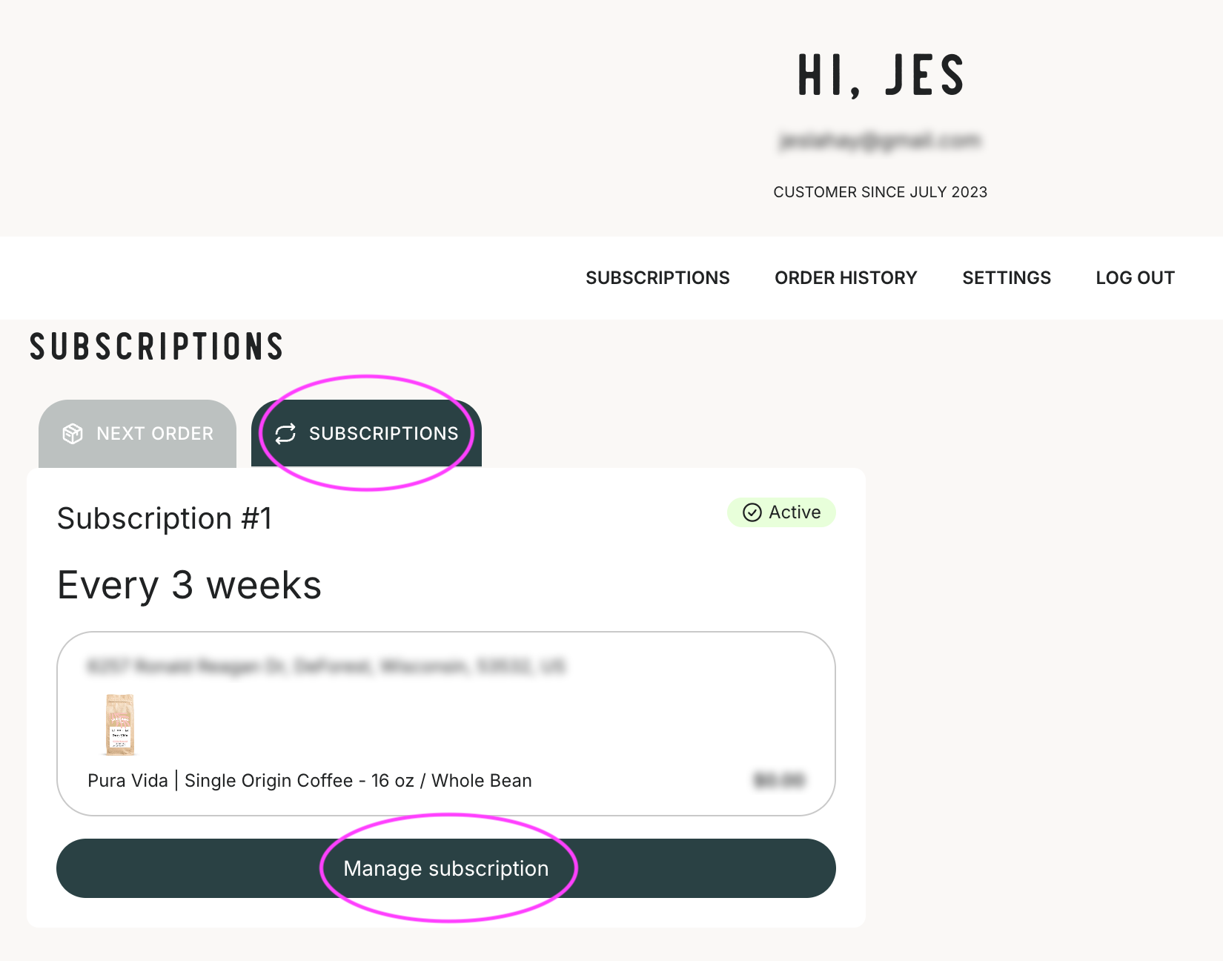
Task: Click the box icon on Next Order tab
Action: [x=73, y=434]
